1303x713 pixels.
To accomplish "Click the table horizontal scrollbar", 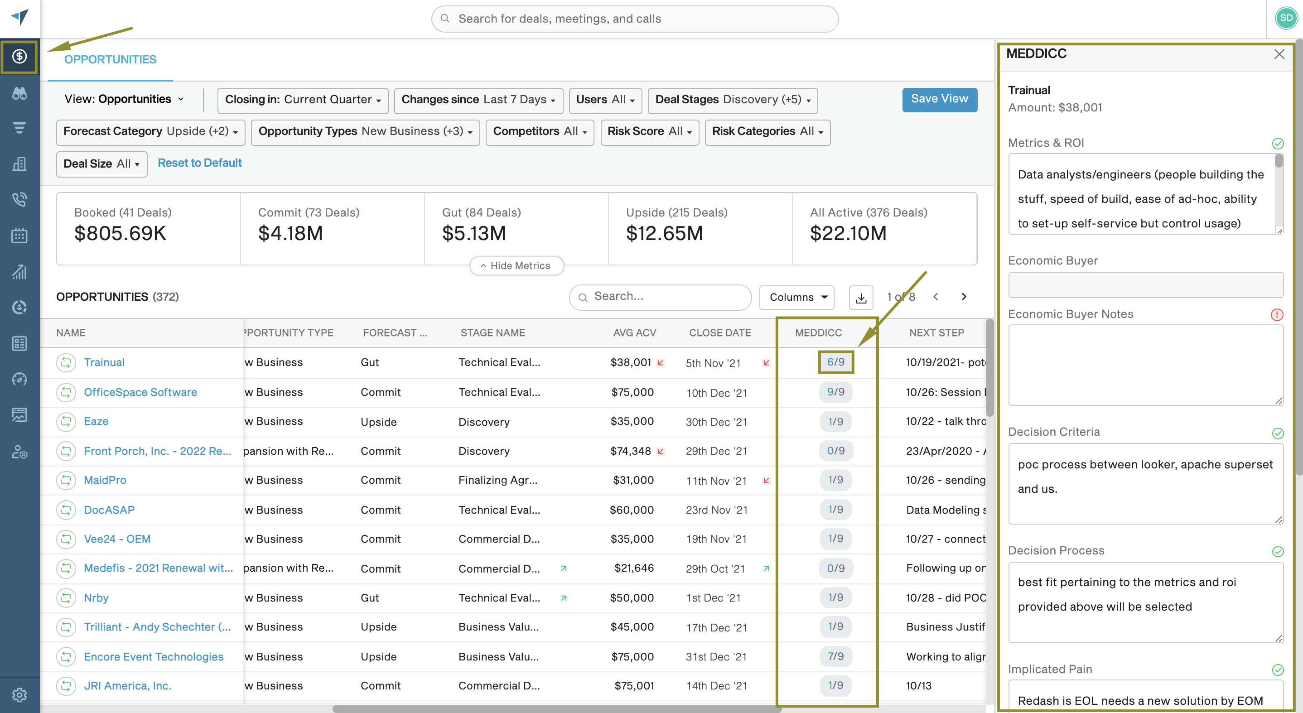I will coord(556,709).
